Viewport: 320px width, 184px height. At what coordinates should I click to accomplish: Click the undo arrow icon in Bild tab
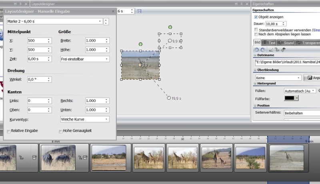[x=257, y=50]
